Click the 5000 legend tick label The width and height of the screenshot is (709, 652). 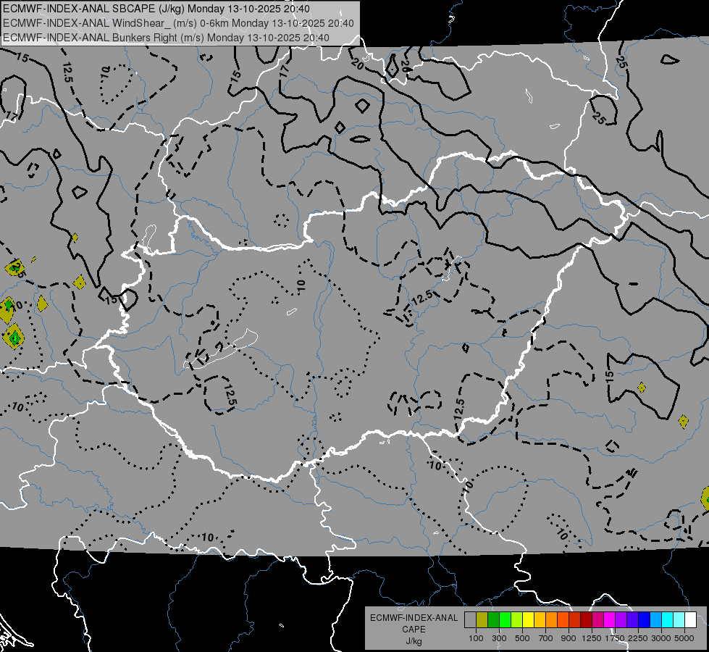[684, 638]
